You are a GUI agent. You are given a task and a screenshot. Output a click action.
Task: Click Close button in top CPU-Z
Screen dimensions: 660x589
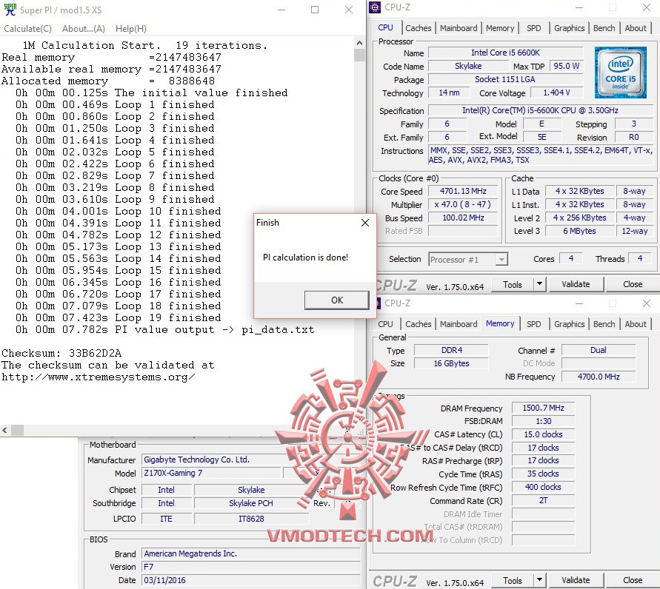pyautogui.click(x=632, y=285)
